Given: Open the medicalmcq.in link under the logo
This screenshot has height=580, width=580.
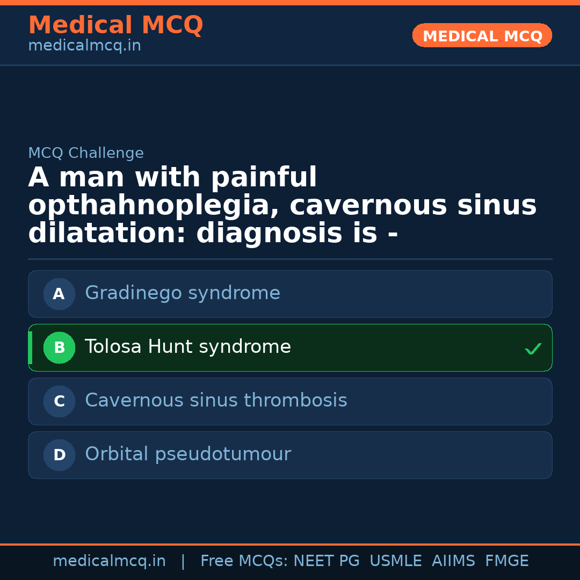Looking at the screenshot, I should point(84,45).
